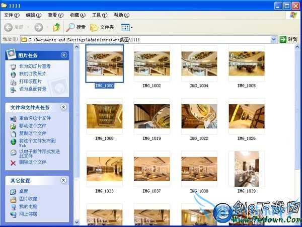
Task: Collapse the Other Places (其它位置) panel
Action: [63, 180]
